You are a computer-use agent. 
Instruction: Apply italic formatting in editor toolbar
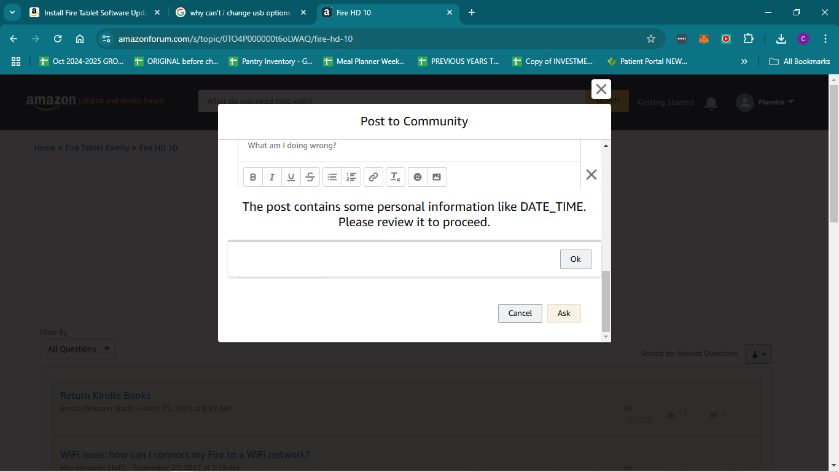click(272, 177)
